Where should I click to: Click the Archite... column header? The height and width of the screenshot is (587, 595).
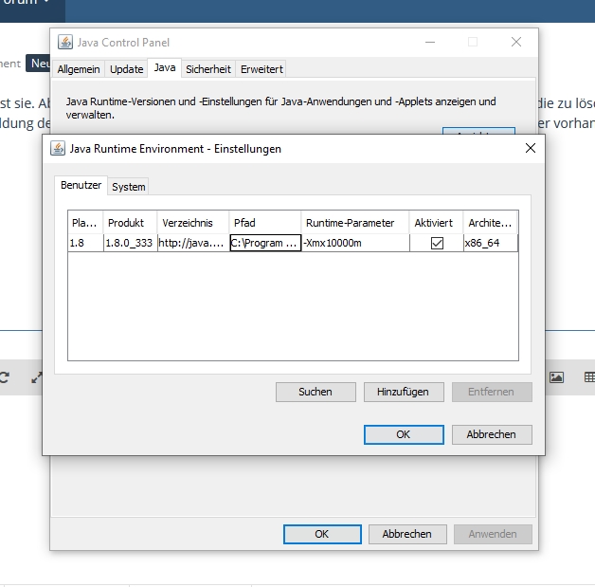(490, 223)
